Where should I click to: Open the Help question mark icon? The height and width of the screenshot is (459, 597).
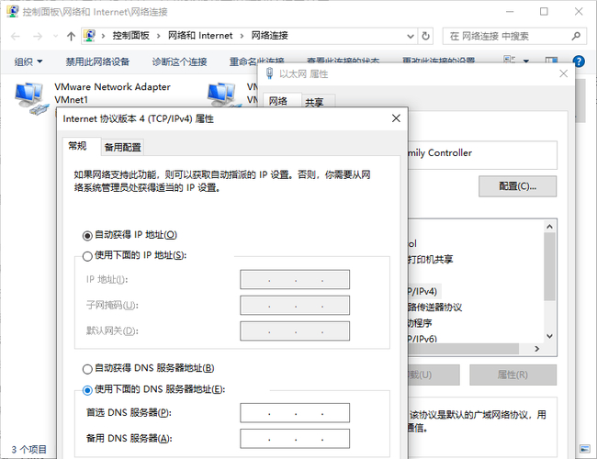click(579, 62)
